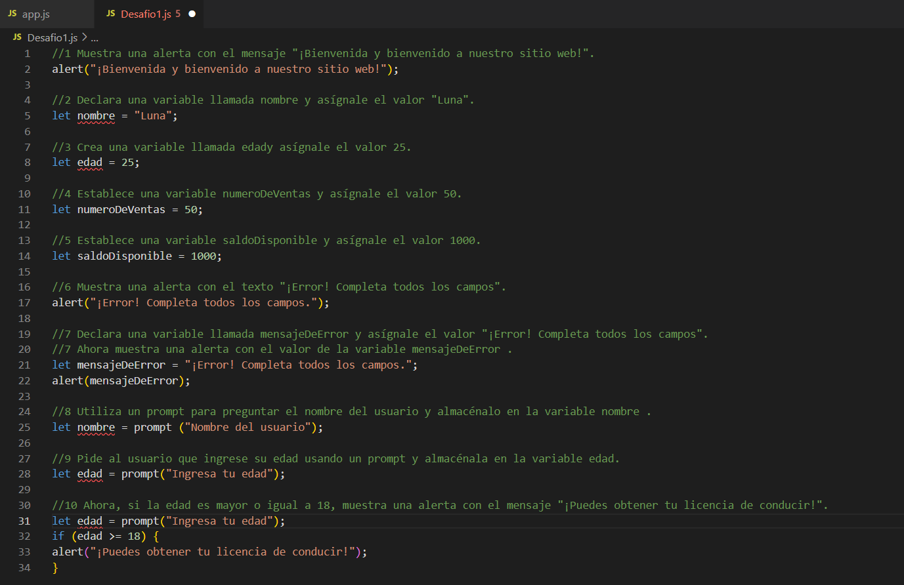The image size is (904, 585).
Task: Click underlined 'edad' on line 31
Action: pyautogui.click(x=90, y=521)
